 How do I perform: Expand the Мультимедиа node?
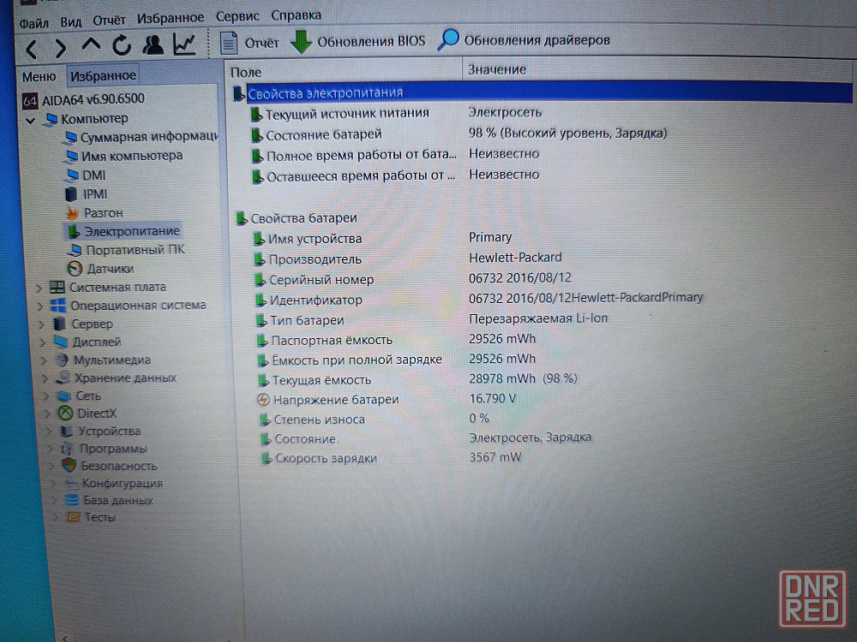click(45, 361)
